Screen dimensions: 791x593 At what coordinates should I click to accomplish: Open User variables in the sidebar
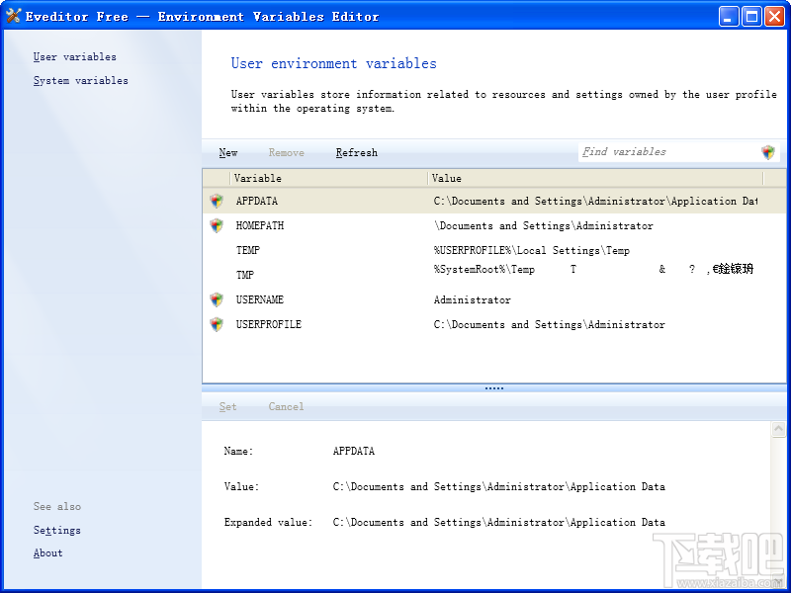click(x=75, y=56)
